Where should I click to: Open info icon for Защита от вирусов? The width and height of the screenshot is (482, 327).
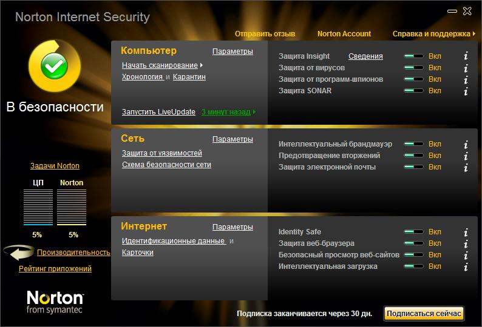pos(466,67)
